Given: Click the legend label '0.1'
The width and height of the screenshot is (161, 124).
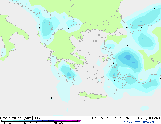Looking at the screenshot, I should pyautogui.click(x=3, y=123).
